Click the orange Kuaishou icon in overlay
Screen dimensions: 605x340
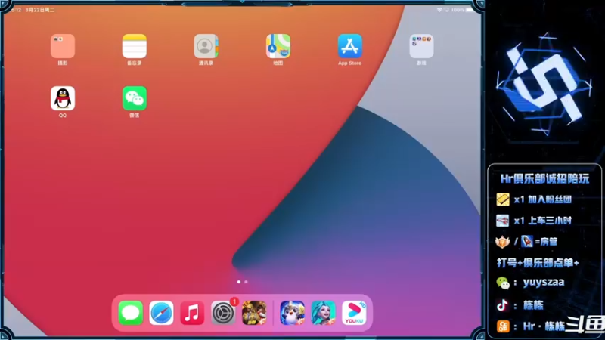[x=503, y=326]
